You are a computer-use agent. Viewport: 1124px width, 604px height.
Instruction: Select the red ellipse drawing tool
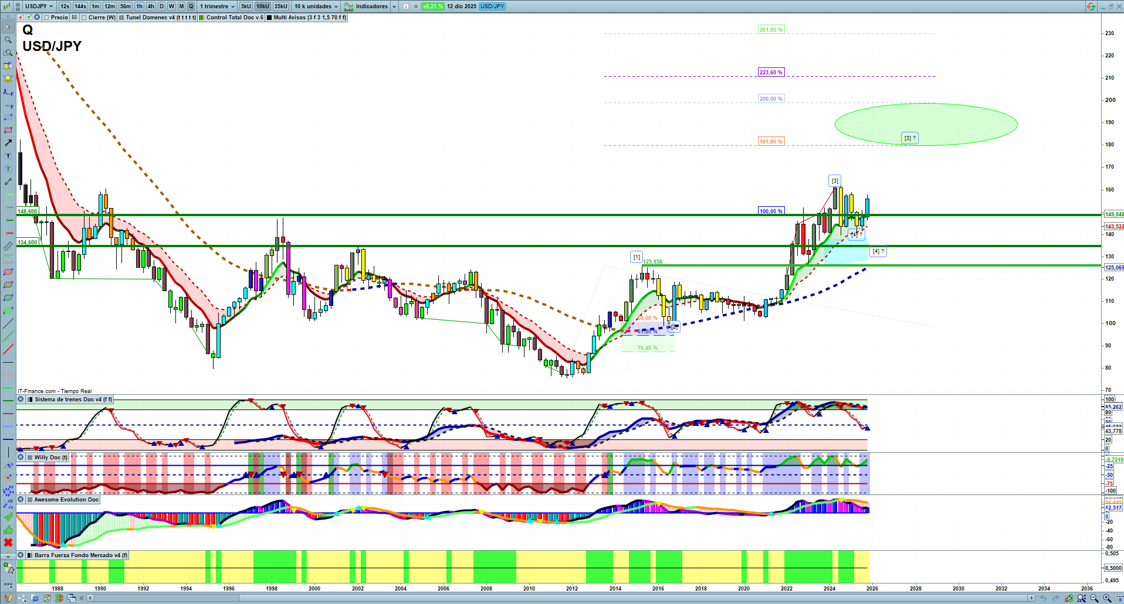pos(8,272)
